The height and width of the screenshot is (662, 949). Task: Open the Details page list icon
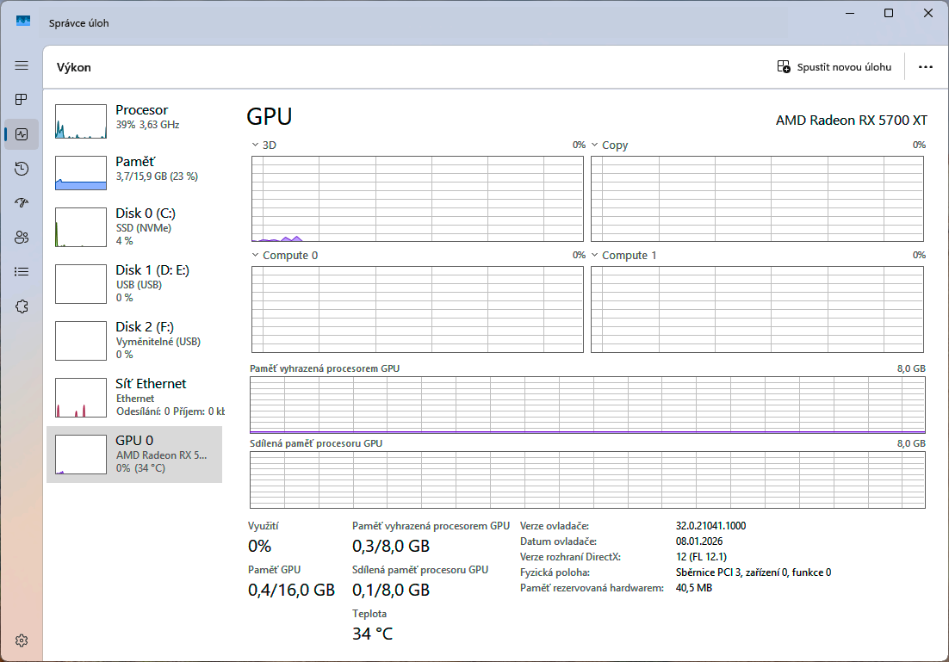click(22, 272)
